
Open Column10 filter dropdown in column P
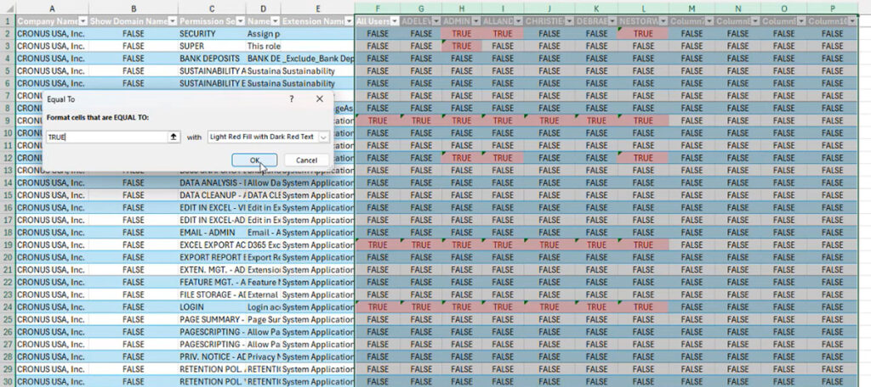[852, 21]
